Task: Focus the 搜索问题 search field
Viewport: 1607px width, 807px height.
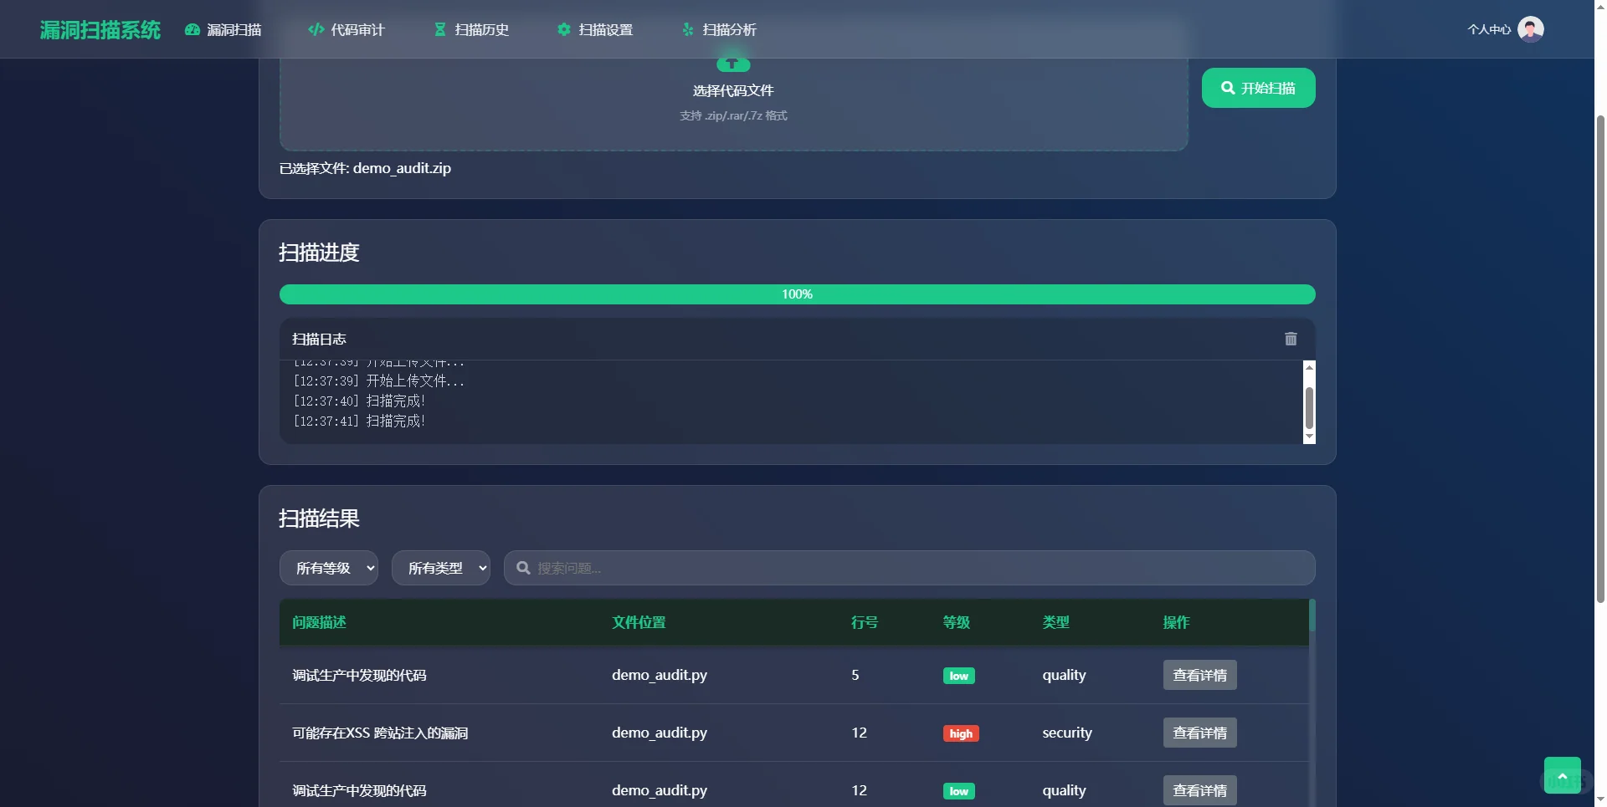Action: 909,568
